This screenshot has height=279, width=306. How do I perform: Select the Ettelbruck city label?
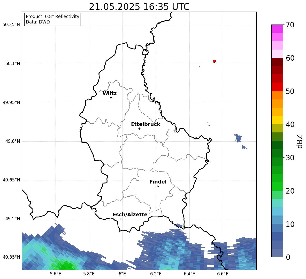click(x=146, y=124)
